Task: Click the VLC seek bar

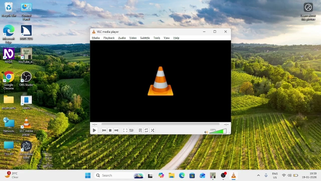Action: pyautogui.click(x=160, y=124)
